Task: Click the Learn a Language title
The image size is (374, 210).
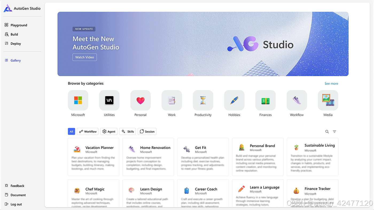Action: click(x=264, y=187)
